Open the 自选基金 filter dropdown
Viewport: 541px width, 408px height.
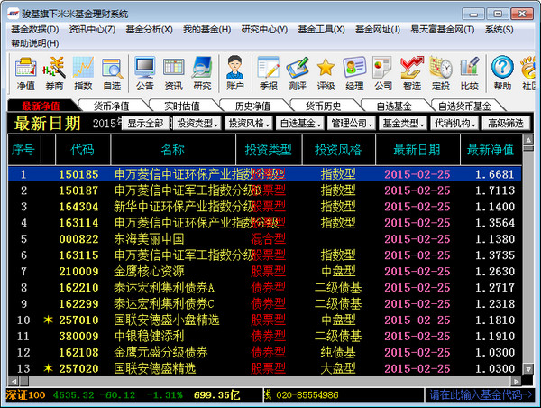click(x=300, y=123)
